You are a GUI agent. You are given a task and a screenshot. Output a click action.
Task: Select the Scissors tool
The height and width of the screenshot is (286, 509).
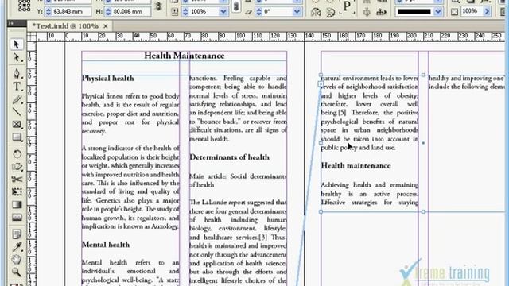(16, 180)
